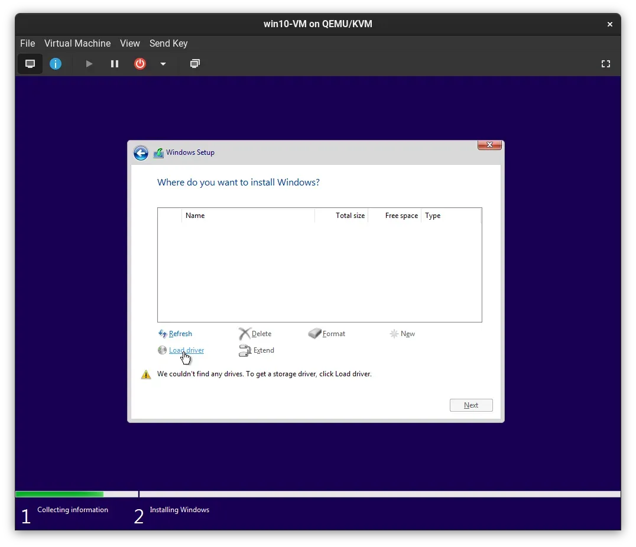Screen dimensions: 636x547
Task: Open the Virtual Machine menu
Action: click(77, 43)
